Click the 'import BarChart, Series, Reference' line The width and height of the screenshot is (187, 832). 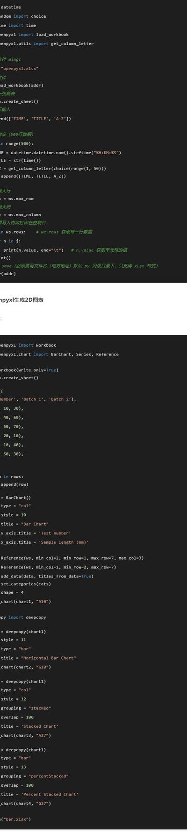click(59, 354)
